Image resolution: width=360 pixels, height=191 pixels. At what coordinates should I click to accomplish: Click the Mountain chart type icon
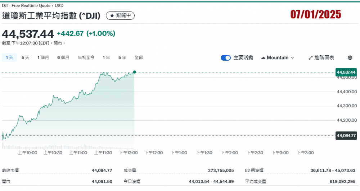tap(263, 58)
